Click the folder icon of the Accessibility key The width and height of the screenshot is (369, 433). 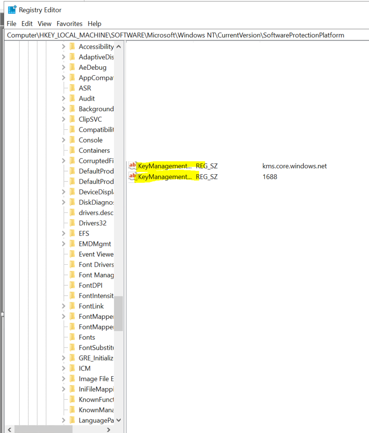[72, 47]
